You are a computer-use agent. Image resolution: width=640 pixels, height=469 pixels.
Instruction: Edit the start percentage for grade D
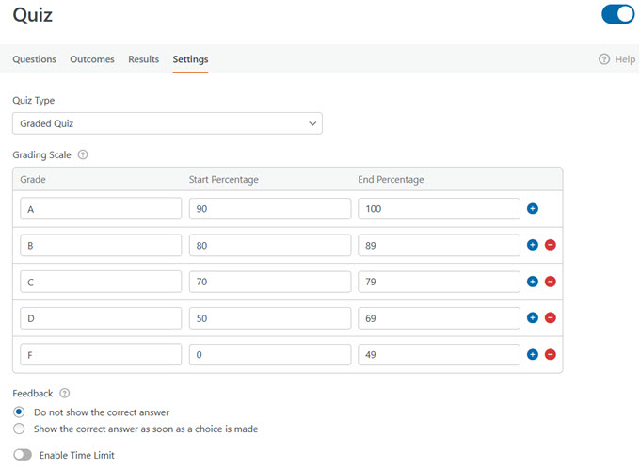click(x=269, y=318)
